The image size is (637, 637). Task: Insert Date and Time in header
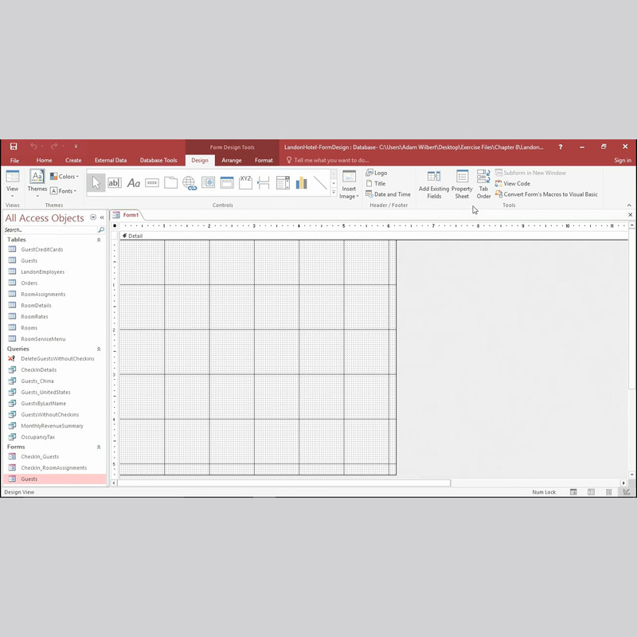[388, 194]
